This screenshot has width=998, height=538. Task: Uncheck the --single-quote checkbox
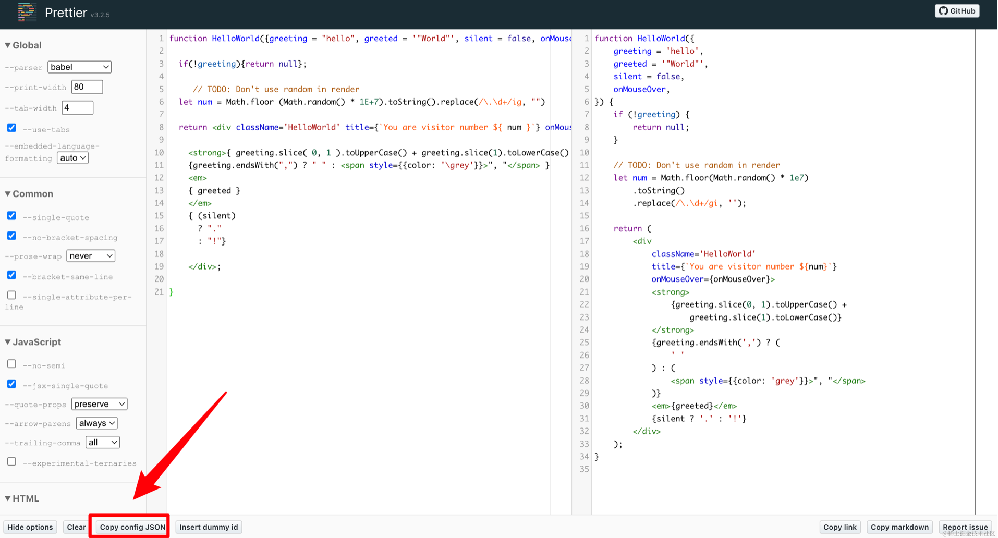[11, 216]
